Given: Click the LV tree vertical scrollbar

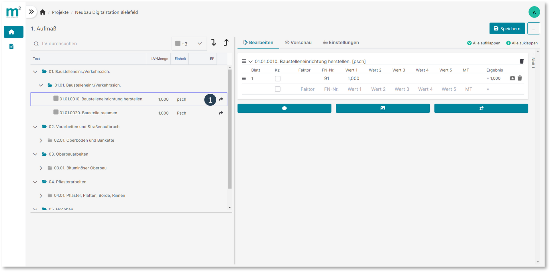Looking at the screenshot, I should pyautogui.click(x=230, y=129).
